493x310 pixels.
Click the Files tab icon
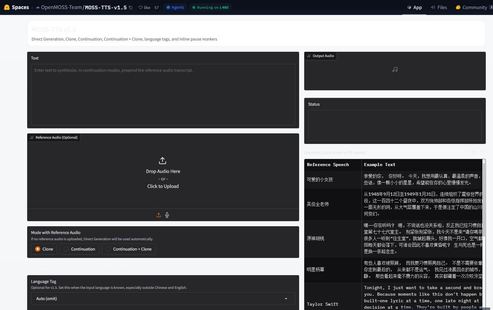[x=433, y=7]
